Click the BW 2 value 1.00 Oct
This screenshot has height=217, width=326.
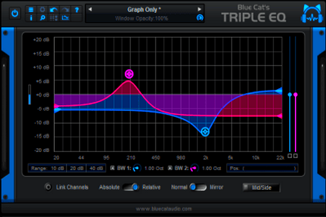click(x=211, y=168)
